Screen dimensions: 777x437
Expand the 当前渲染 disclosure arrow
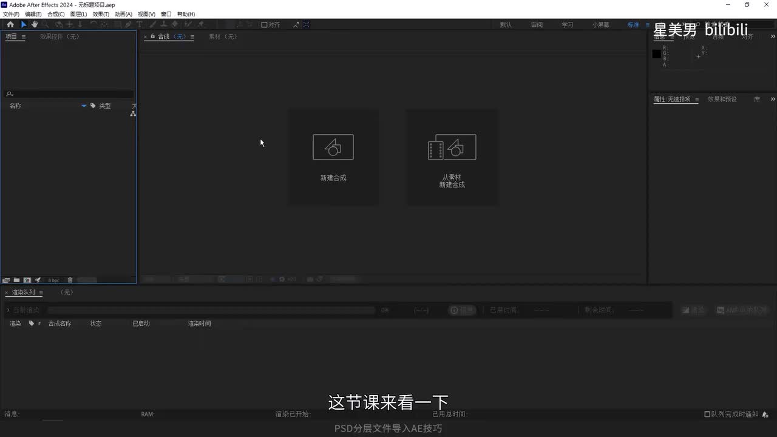pos(8,310)
